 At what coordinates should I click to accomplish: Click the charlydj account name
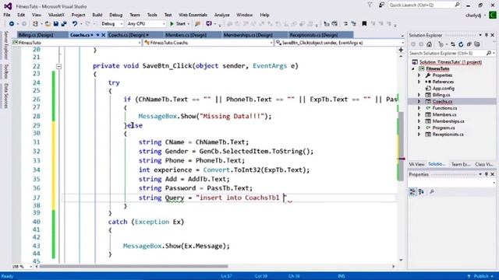(x=473, y=16)
